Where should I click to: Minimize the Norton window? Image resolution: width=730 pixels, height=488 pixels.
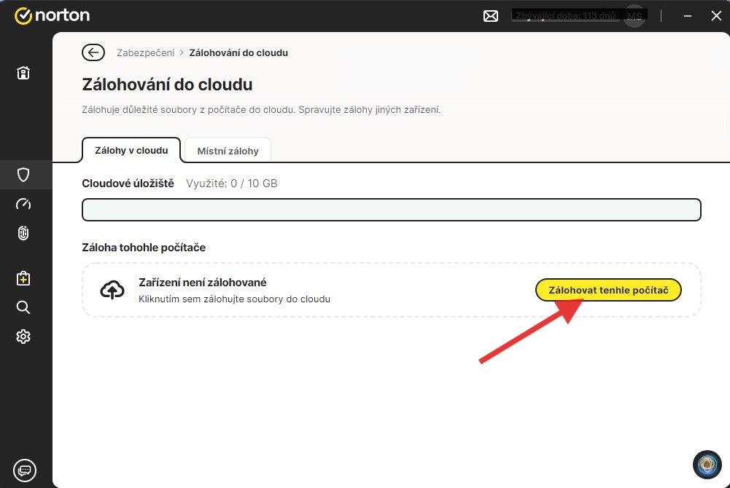tap(687, 16)
